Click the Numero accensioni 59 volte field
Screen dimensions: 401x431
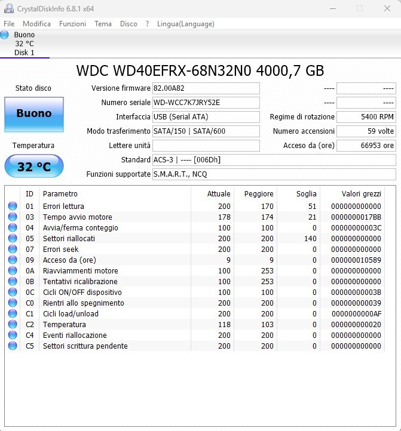(366, 131)
